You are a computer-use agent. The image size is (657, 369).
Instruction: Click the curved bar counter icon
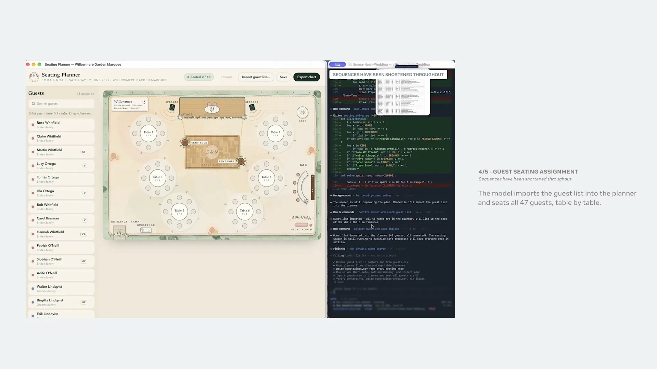coord(303,188)
